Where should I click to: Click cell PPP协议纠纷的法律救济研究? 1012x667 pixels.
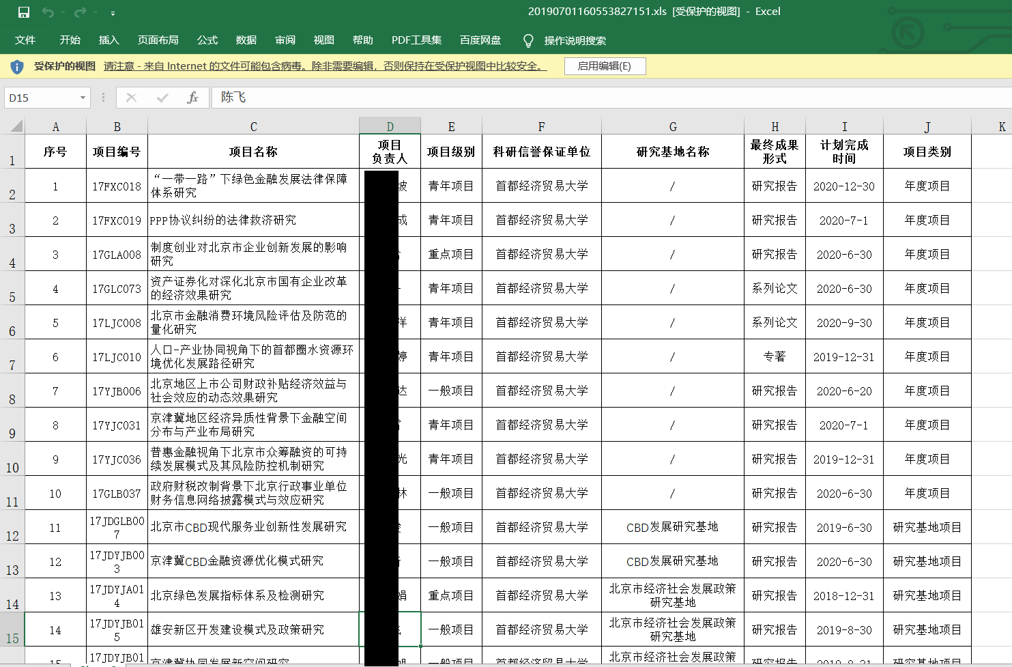pyautogui.click(x=253, y=220)
